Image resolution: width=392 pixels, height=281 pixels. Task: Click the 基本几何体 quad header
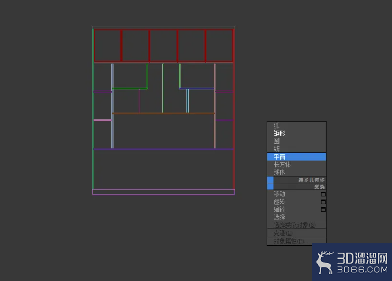(x=297, y=180)
